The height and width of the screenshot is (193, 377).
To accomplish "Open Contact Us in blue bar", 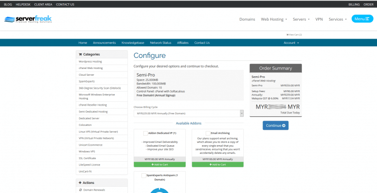I will 202,43.
